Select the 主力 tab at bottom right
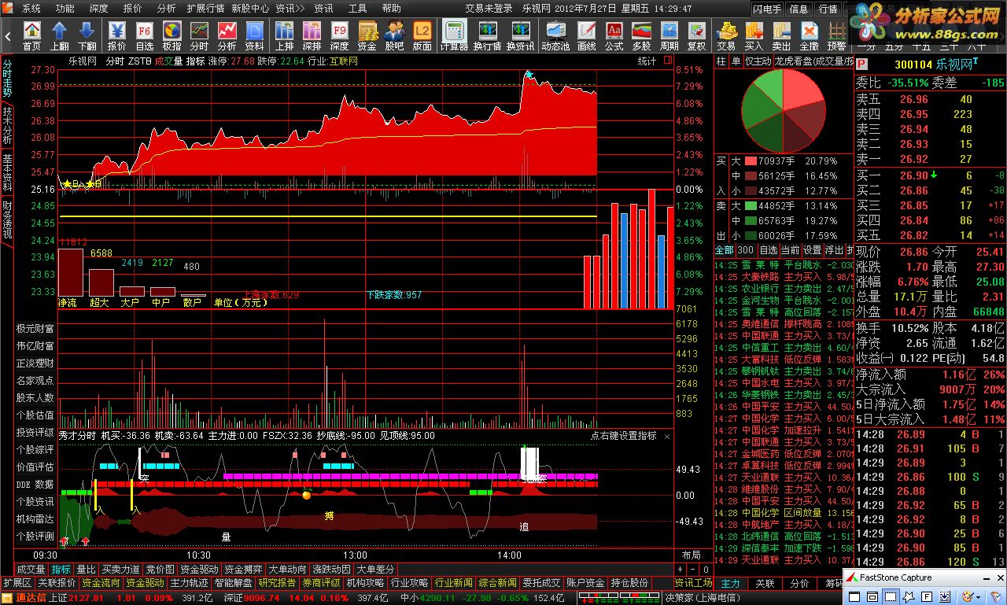The width and height of the screenshot is (1007, 605). tap(731, 584)
